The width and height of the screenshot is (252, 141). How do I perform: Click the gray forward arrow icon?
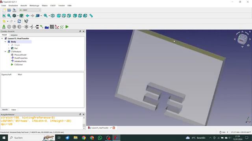pyautogui.click(x=32, y=16)
